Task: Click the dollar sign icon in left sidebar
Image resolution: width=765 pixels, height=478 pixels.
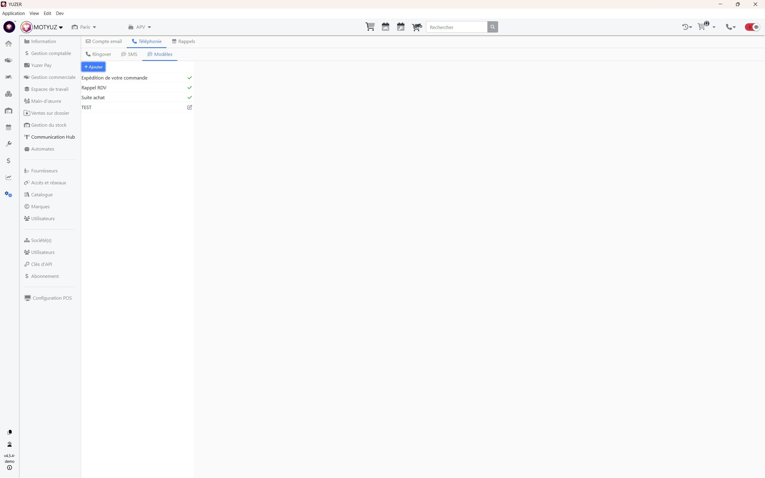Action: click(x=9, y=161)
